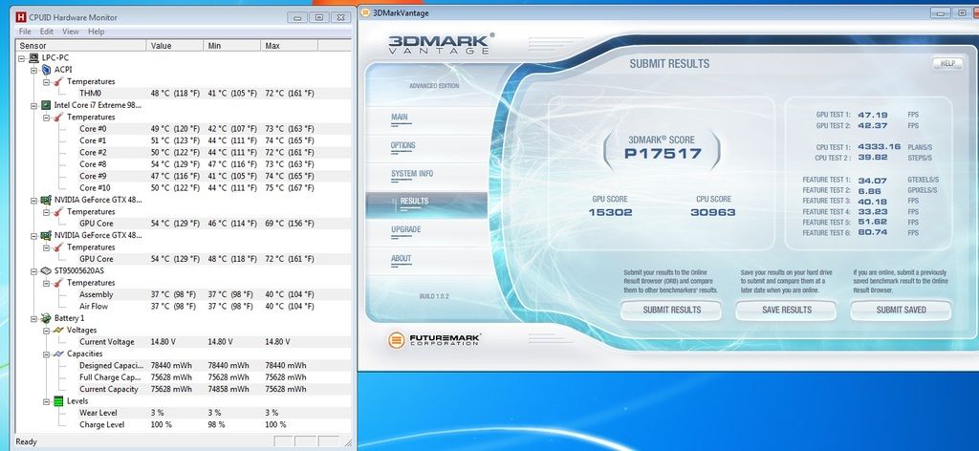This screenshot has width=979, height=451.
Task: Collapse the Battery 1 node
Action: pyautogui.click(x=34, y=319)
